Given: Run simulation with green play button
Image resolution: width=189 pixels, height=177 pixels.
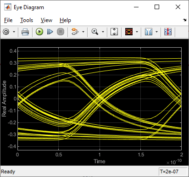Looking at the screenshot, I should point(39,32).
